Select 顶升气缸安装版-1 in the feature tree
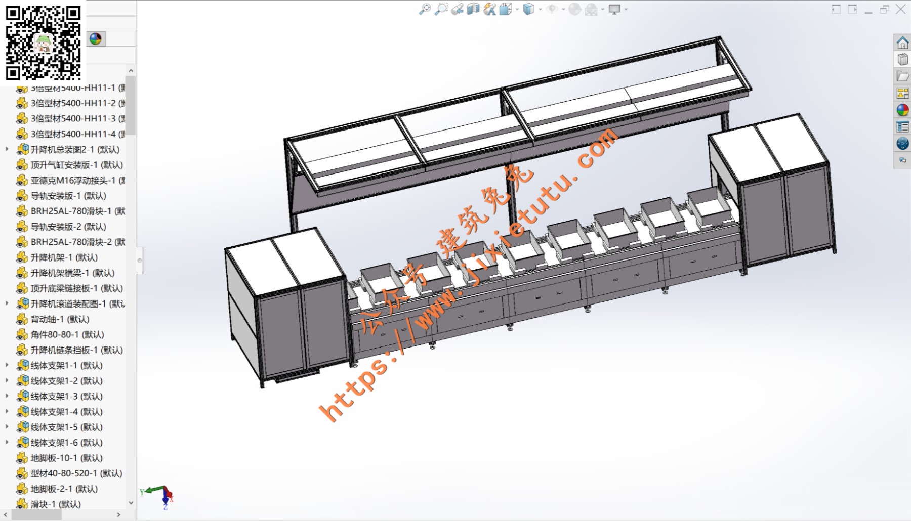The height and width of the screenshot is (521, 911). pyautogui.click(x=76, y=165)
